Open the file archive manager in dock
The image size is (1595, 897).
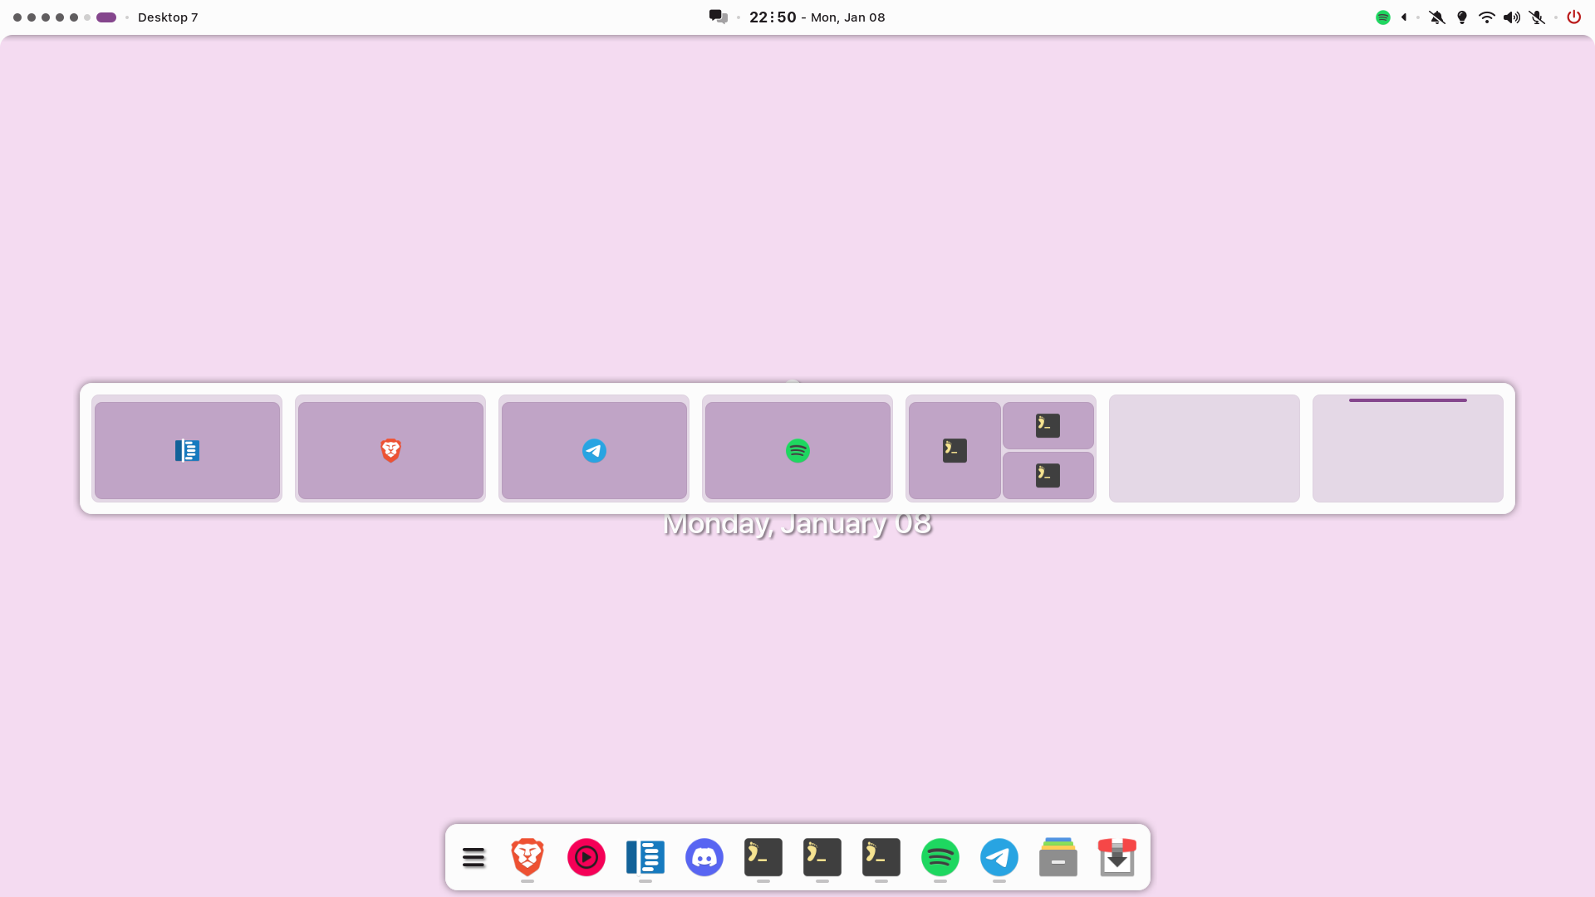pos(1058,857)
